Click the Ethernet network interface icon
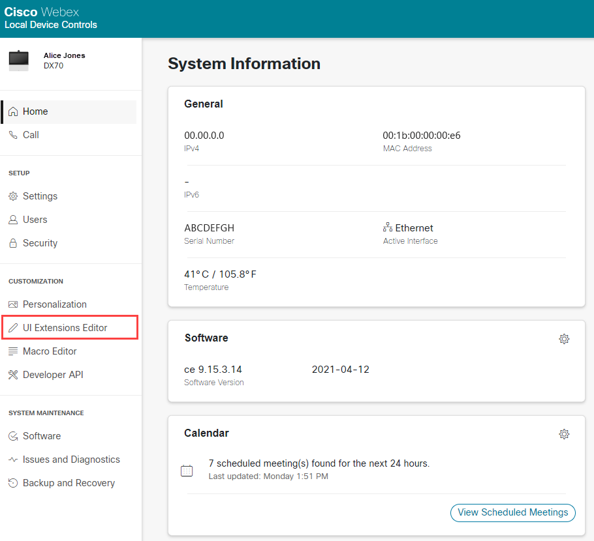Image resolution: width=594 pixels, height=541 pixels. (x=388, y=227)
